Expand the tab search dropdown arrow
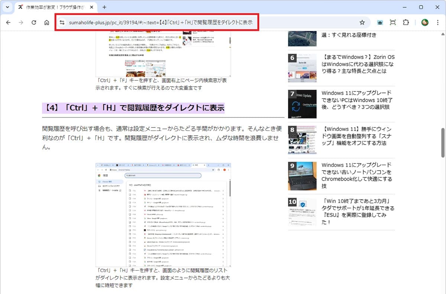This screenshot has height=294, width=446. (7, 7)
